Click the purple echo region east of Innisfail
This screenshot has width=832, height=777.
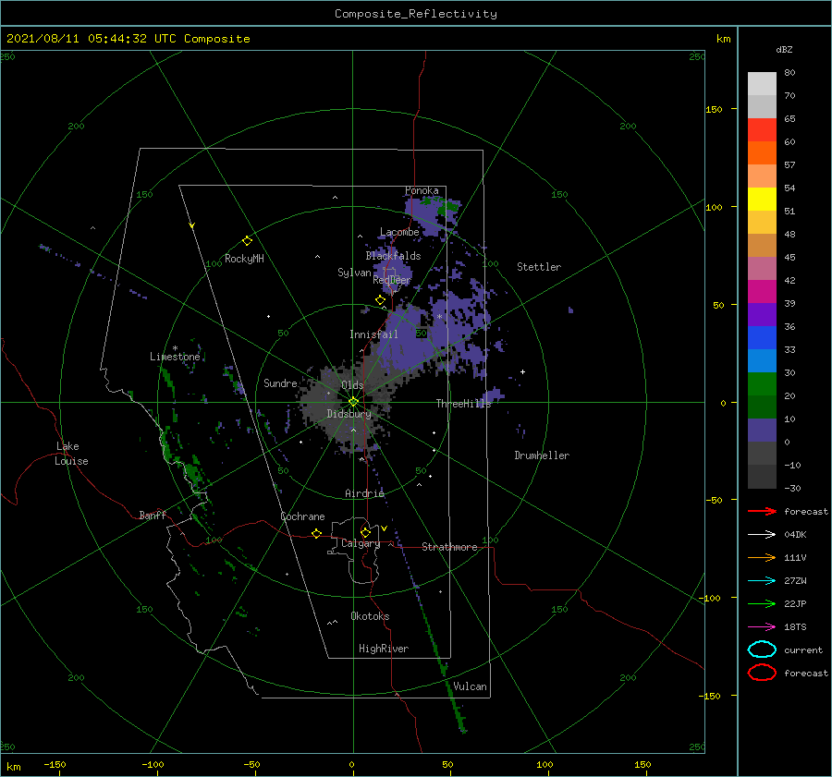pos(409,339)
